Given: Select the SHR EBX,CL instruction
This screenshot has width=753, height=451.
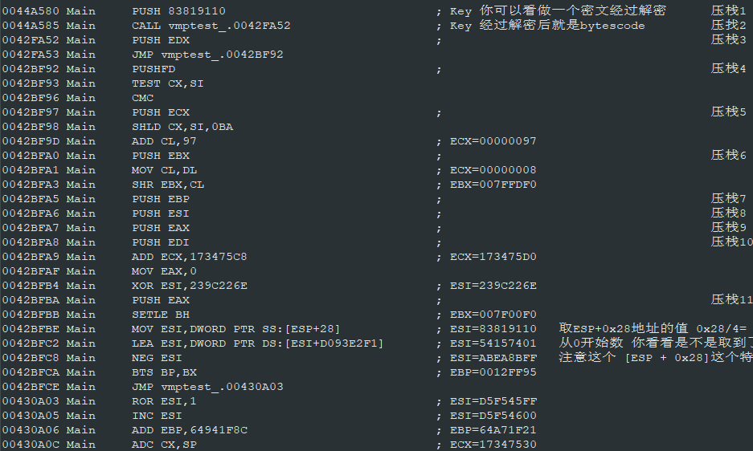Looking at the screenshot, I should [168, 185].
